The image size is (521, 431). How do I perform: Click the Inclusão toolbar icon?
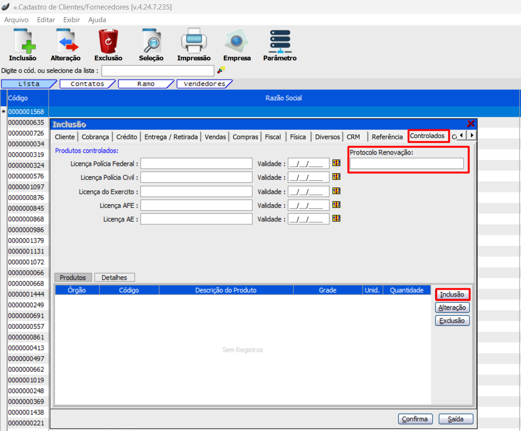22,42
